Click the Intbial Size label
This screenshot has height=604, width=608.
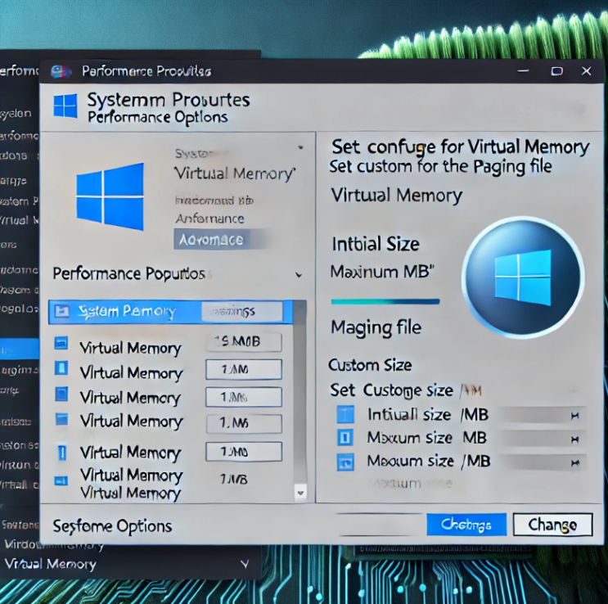click(x=376, y=245)
